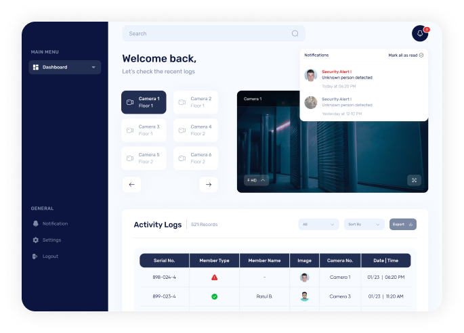Open Settings from the sidebar
464x333 pixels.
coord(51,240)
